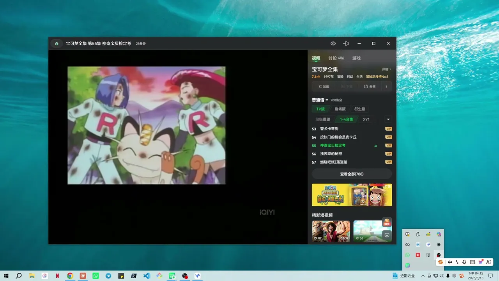Click the 查看全部(788) button
The height and width of the screenshot is (281, 499).
pyautogui.click(x=352, y=174)
